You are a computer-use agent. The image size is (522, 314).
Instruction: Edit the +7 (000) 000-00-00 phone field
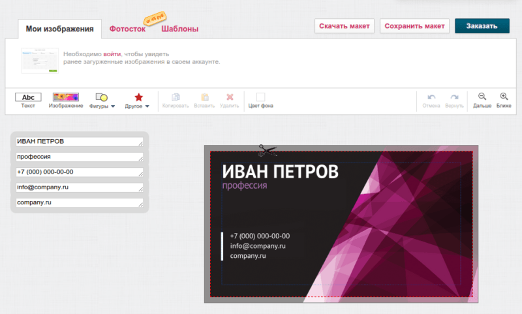coord(80,172)
